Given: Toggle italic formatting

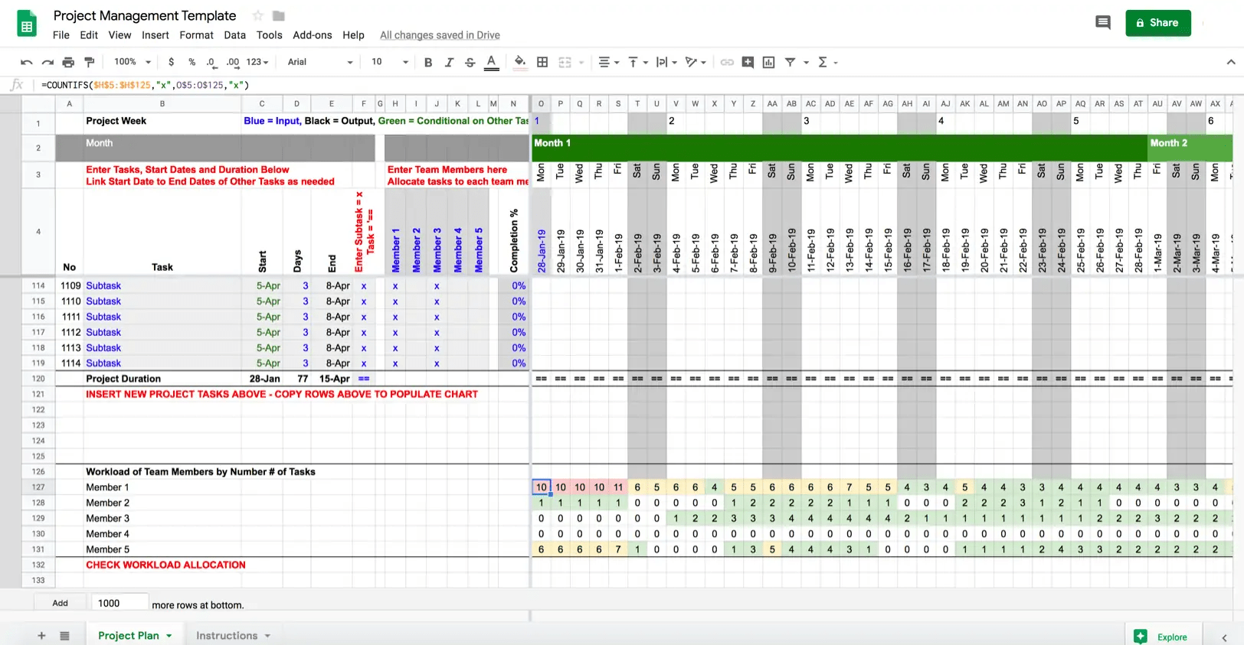Looking at the screenshot, I should pos(449,62).
